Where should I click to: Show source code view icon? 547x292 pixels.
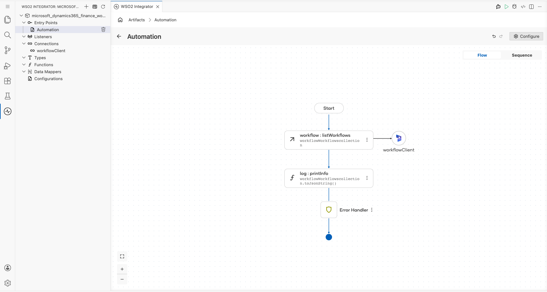[523, 7]
